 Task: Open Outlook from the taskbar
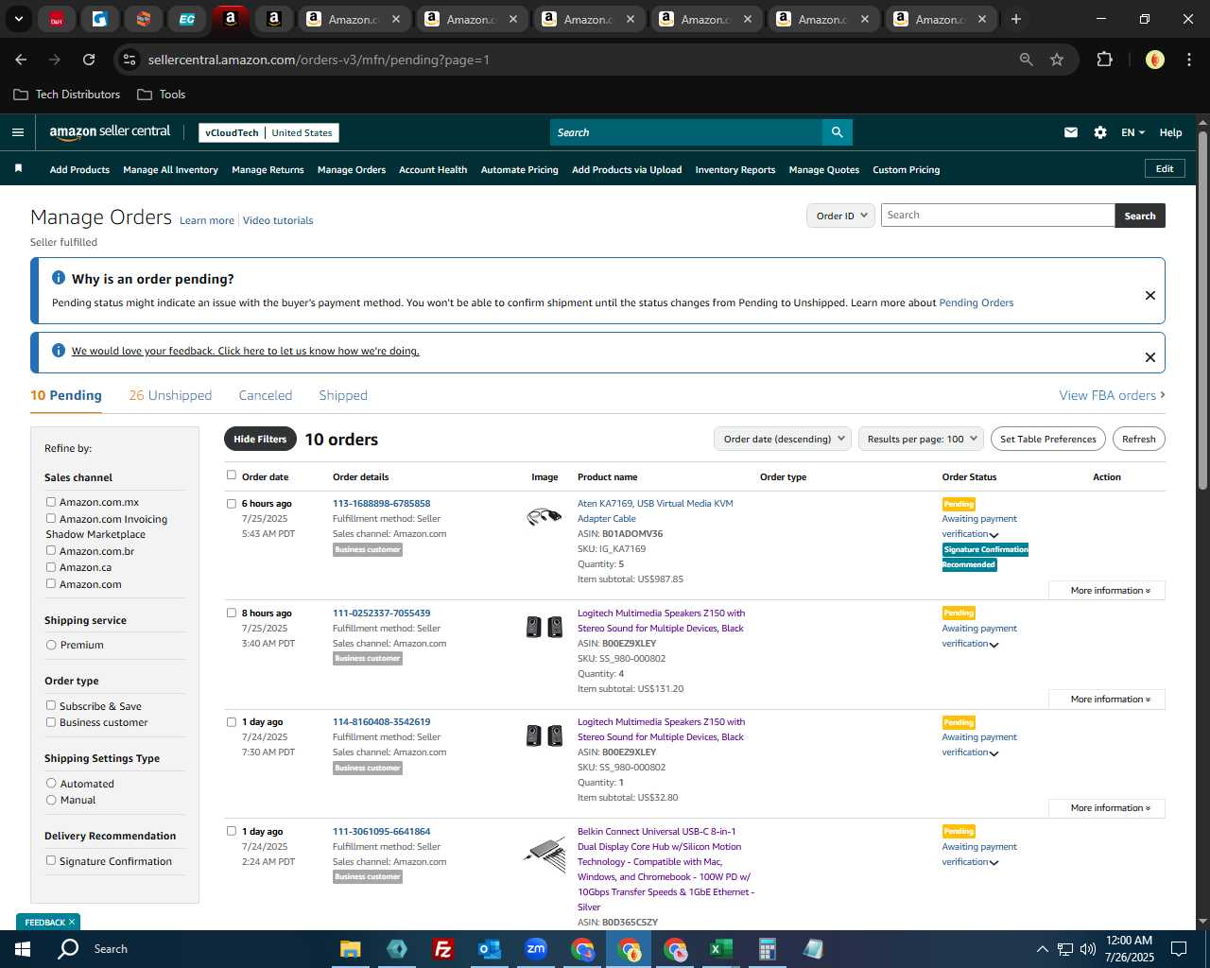[x=489, y=949]
